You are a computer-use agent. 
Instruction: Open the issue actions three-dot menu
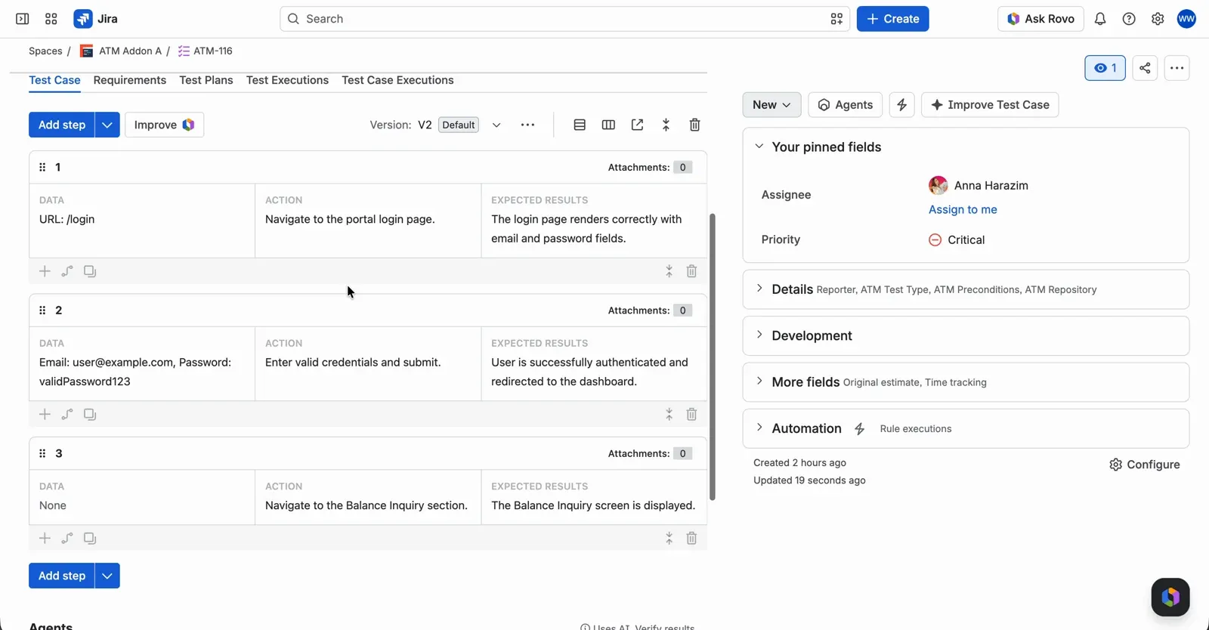coord(1177,68)
